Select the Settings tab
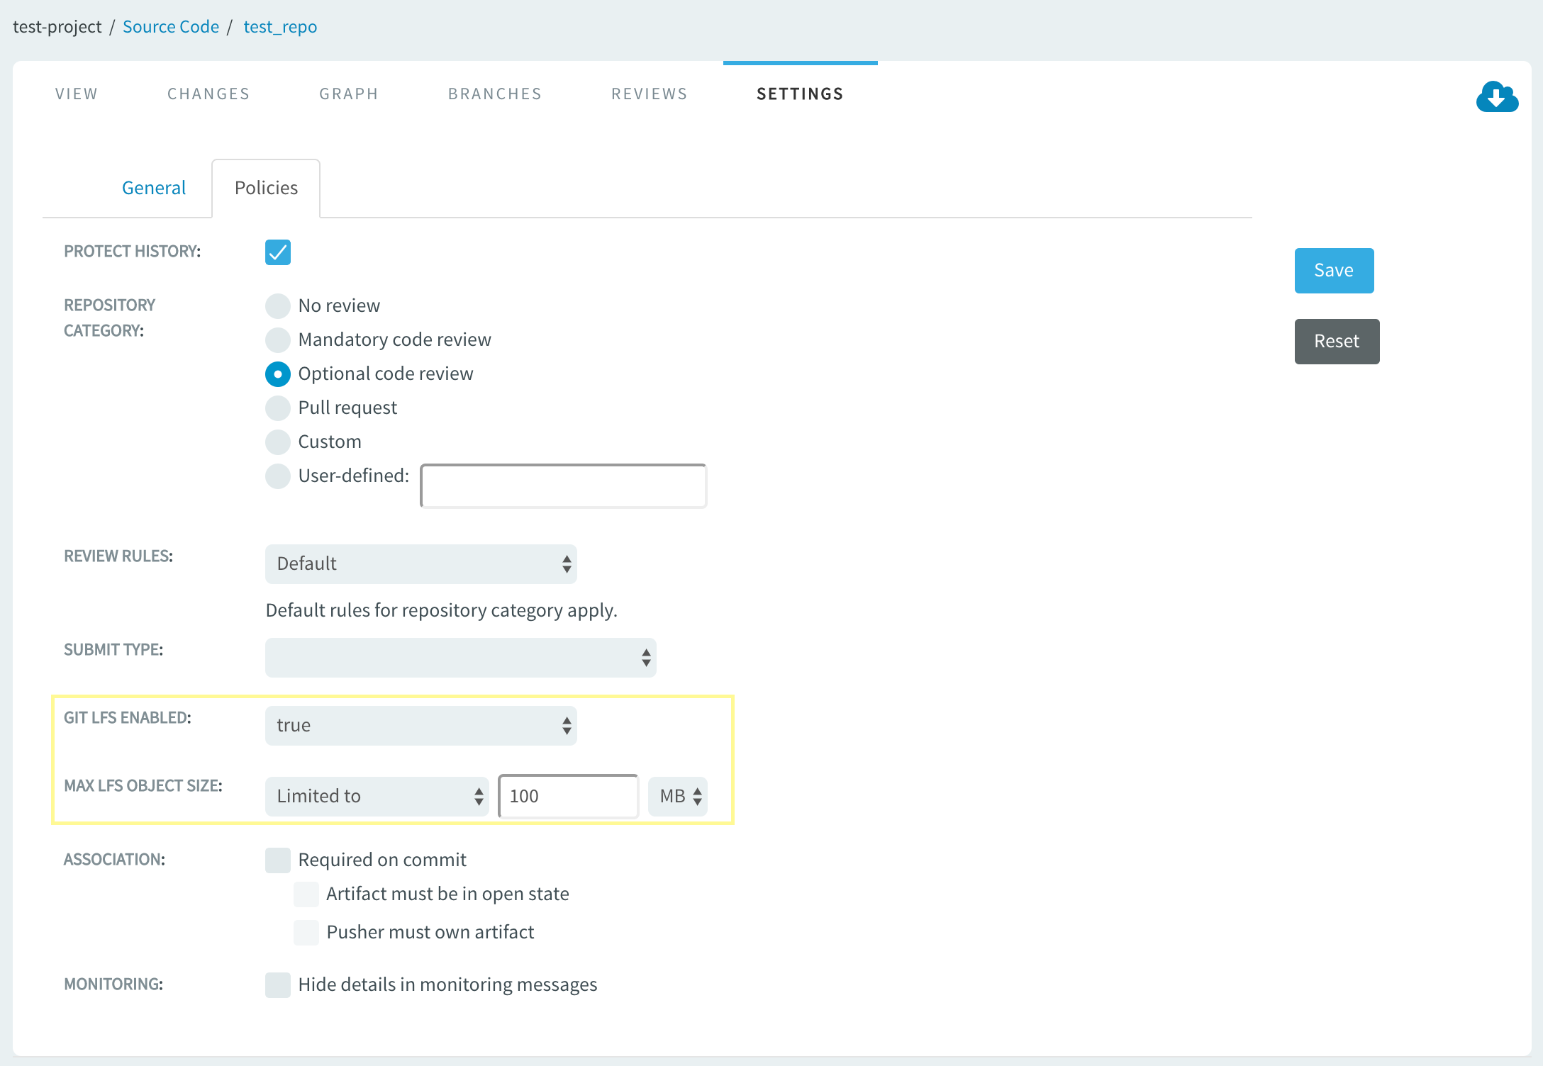1543x1066 pixels. click(800, 94)
